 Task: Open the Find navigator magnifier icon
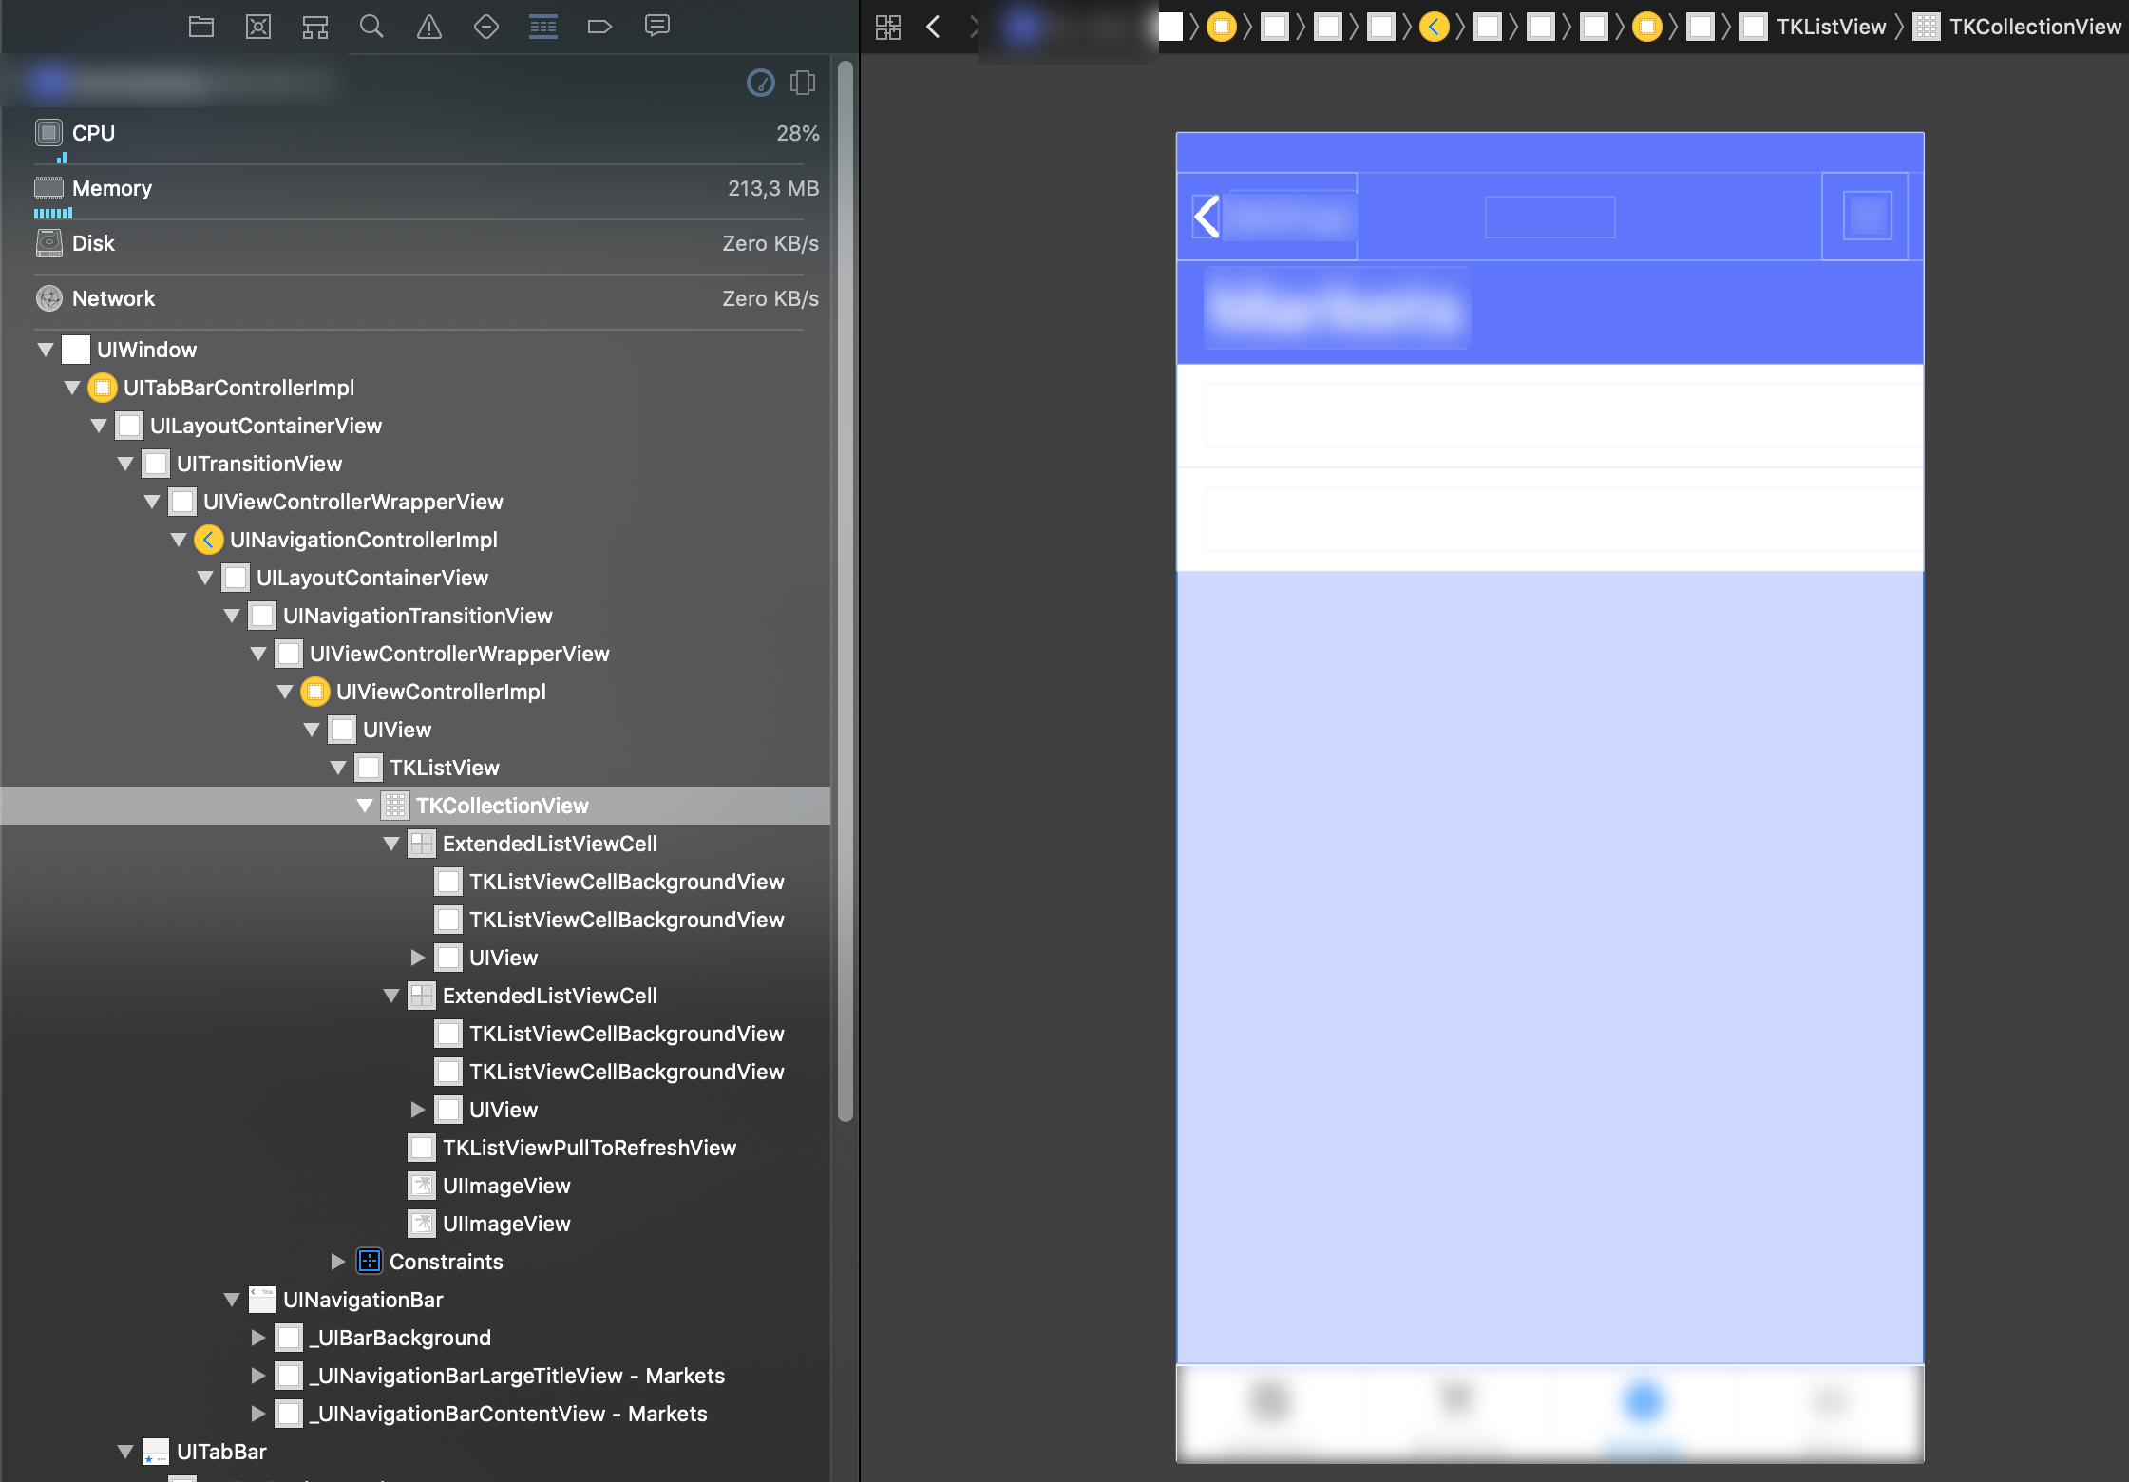coord(371,27)
